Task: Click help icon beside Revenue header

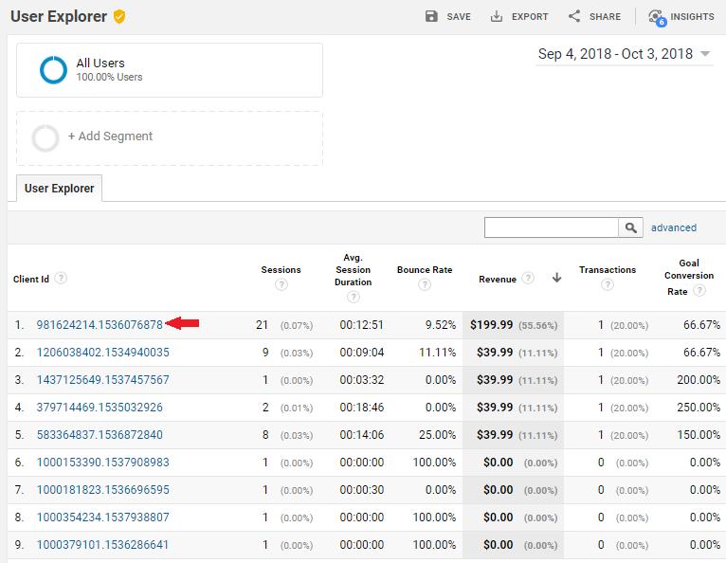Action: coord(528,279)
